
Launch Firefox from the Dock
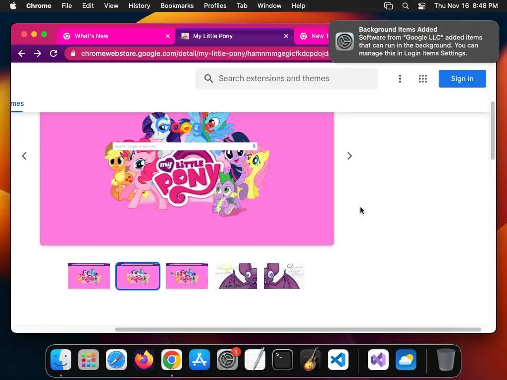[x=144, y=360]
